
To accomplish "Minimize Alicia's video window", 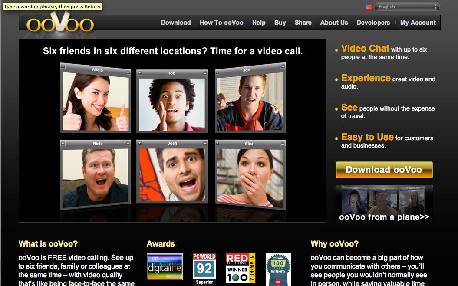I will click(x=128, y=73).
